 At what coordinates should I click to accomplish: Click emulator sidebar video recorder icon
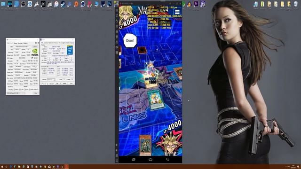point(117,47)
